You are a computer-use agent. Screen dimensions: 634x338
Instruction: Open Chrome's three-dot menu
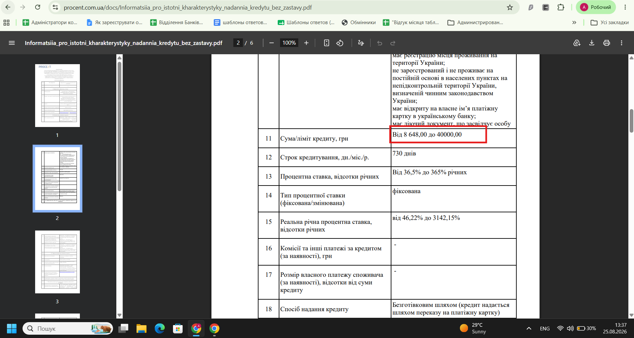[x=625, y=7]
